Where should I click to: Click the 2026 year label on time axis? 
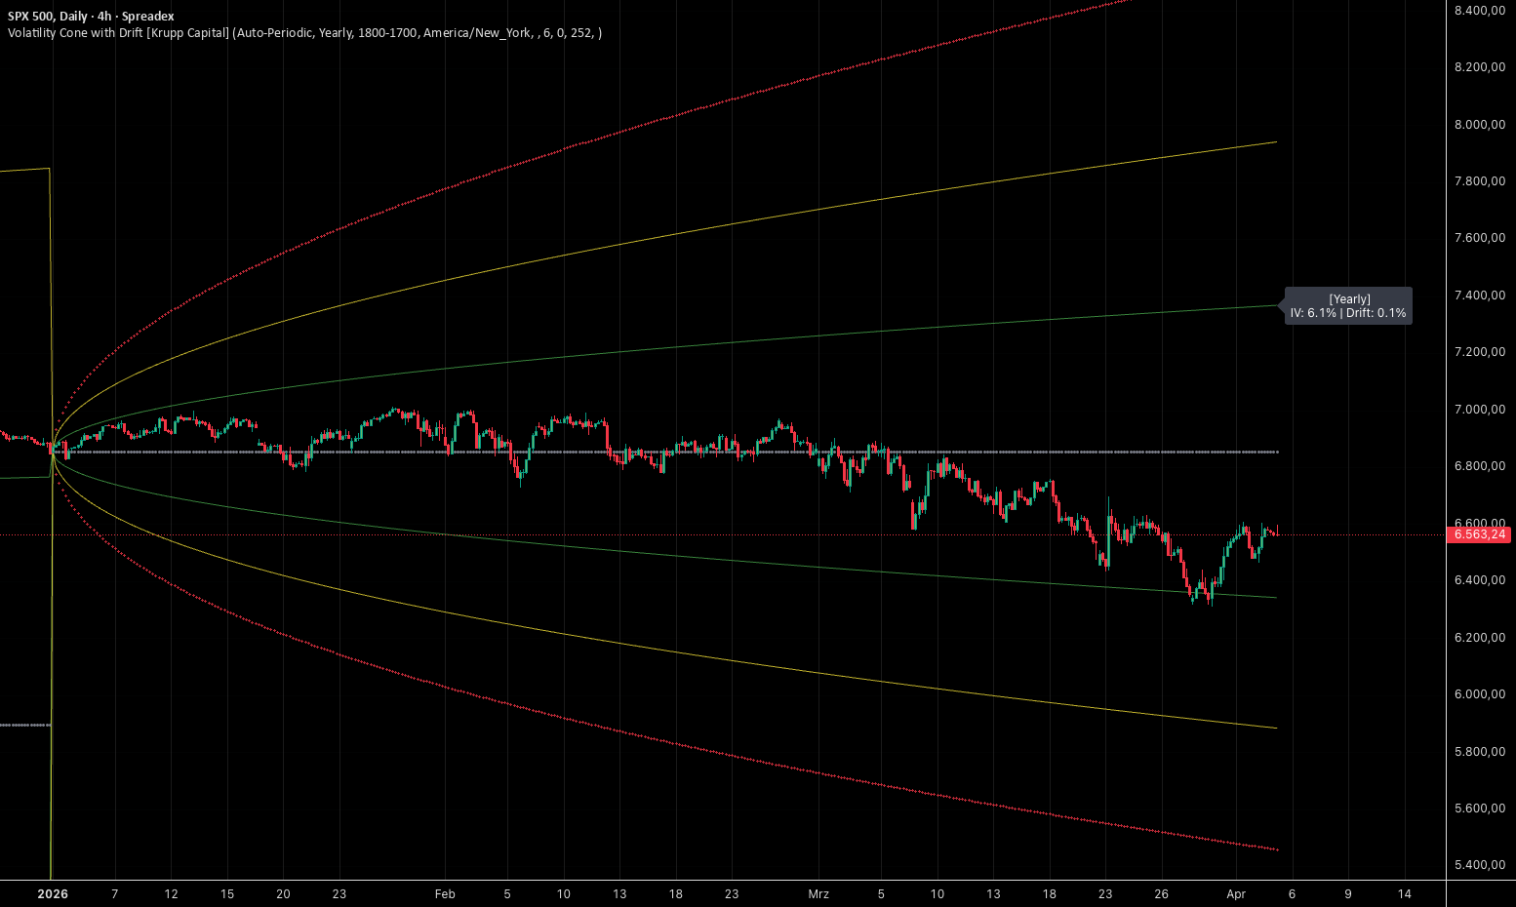[52, 894]
